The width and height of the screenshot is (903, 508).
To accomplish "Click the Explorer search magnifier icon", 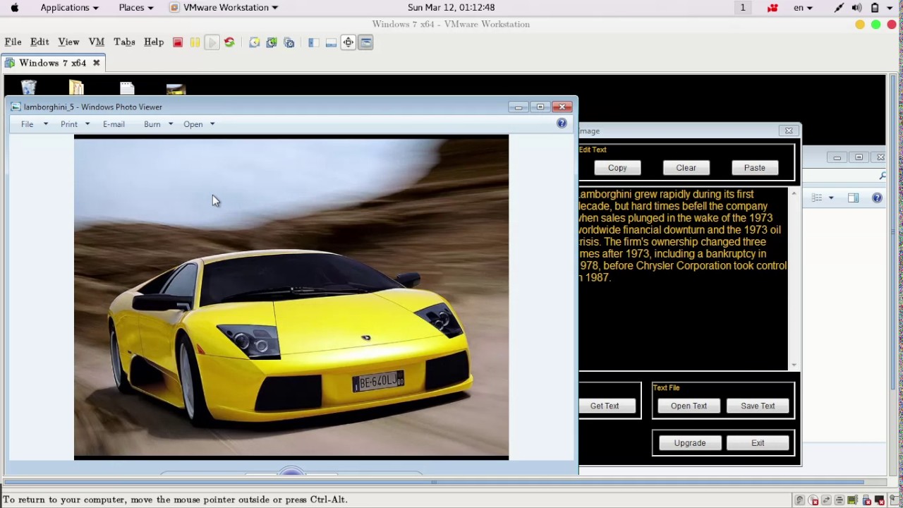I will click(x=882, y=176).
